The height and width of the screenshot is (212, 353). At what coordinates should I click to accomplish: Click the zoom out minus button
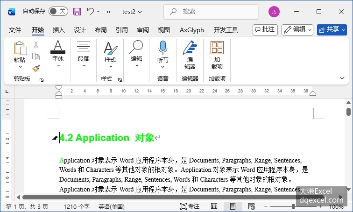(265, 206)
